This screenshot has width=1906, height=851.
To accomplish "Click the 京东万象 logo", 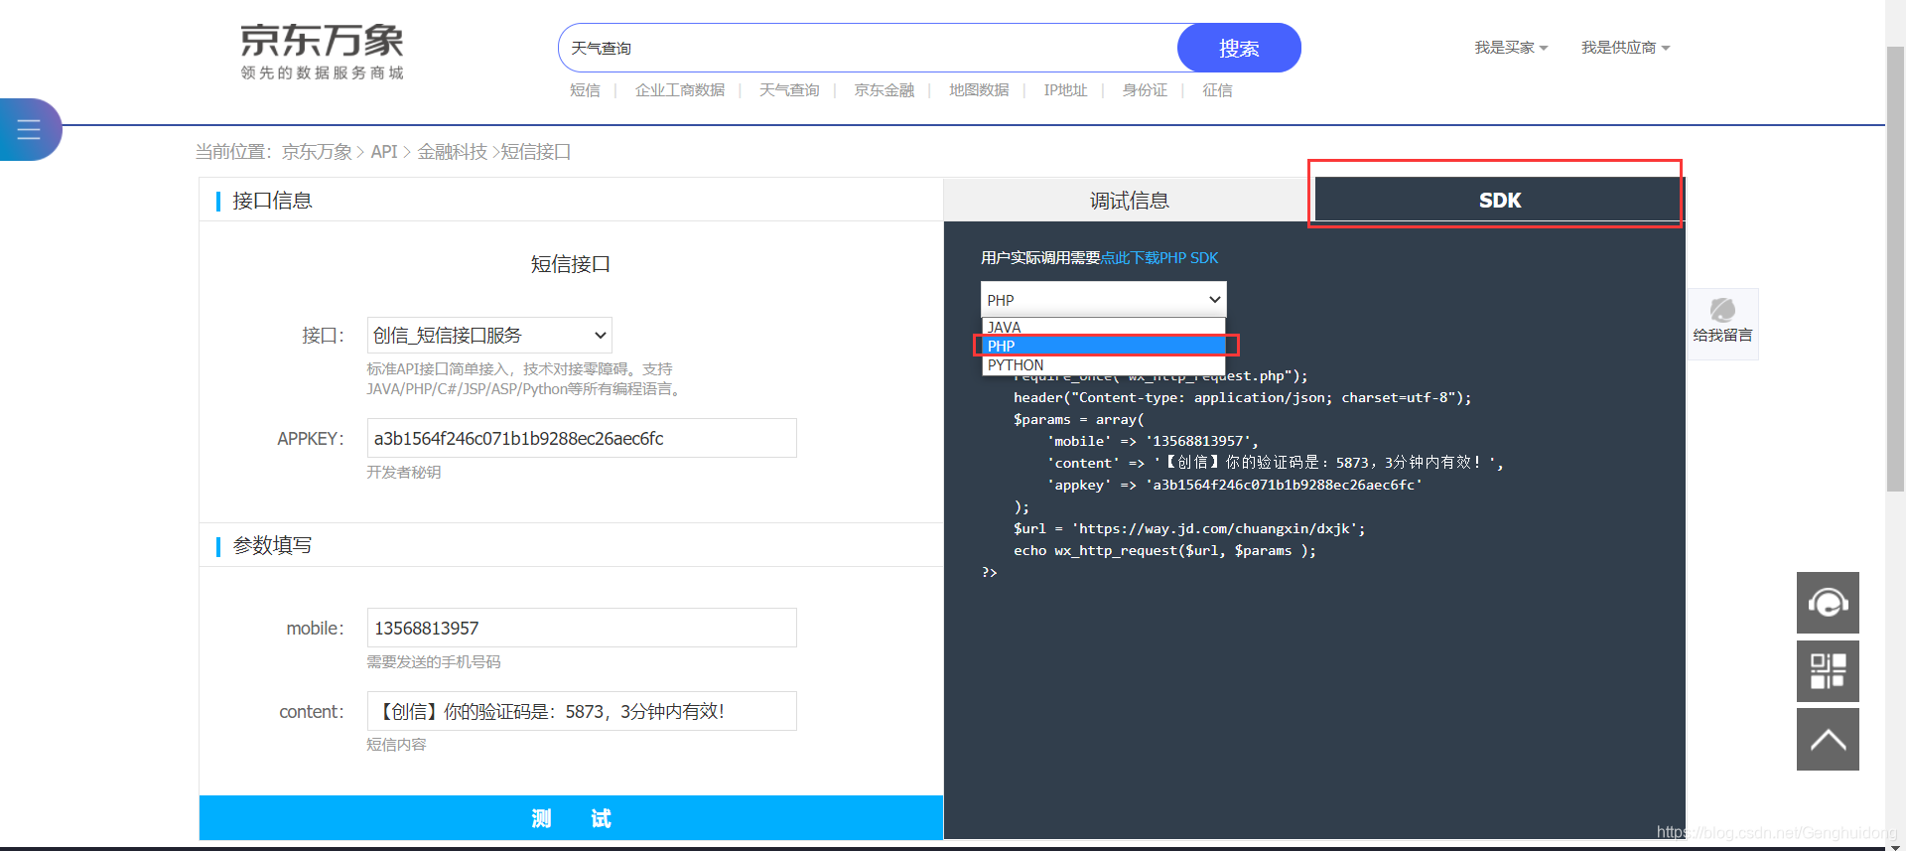I will tap(322, 52).
